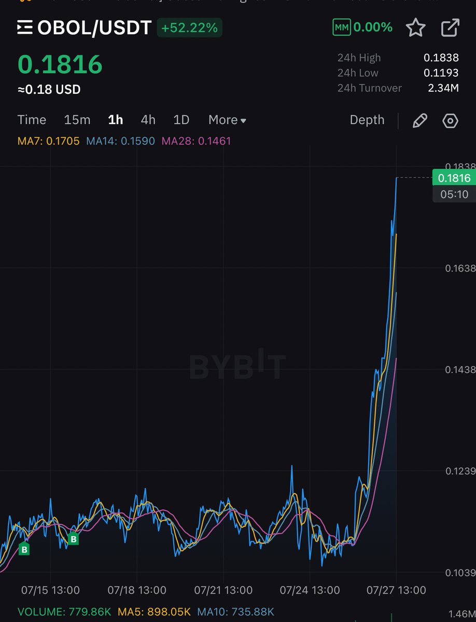Switch to the Time chart tab
This screenshot has width=476, height=622.
tap(32, 120)
